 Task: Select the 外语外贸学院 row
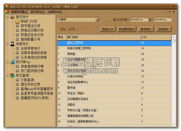[114, 77]
